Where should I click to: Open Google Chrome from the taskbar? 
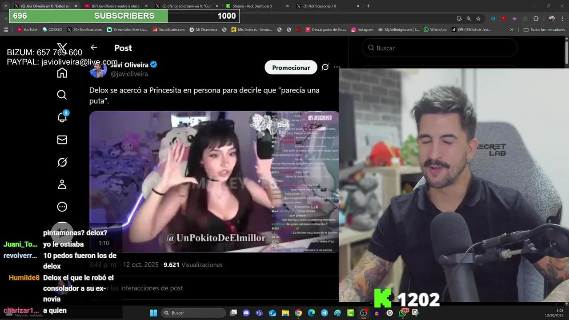298,313
